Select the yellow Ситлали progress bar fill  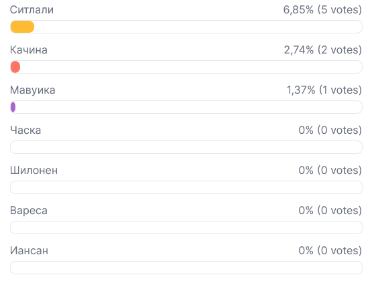click(22, 27)
